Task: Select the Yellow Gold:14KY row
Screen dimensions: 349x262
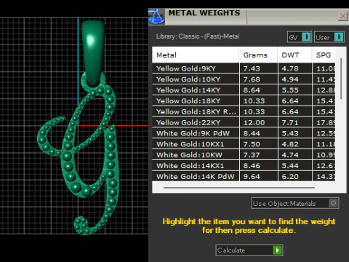Action: coord(244,90)
